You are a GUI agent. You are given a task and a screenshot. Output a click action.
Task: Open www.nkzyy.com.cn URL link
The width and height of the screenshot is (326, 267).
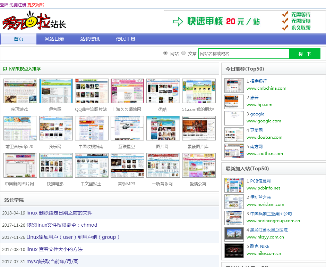[x=265, y=237]
